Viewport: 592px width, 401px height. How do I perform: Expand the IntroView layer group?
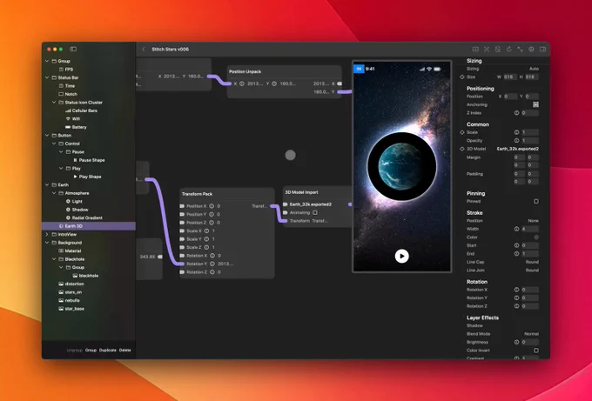pyautogui.click(x=47, y=235)
